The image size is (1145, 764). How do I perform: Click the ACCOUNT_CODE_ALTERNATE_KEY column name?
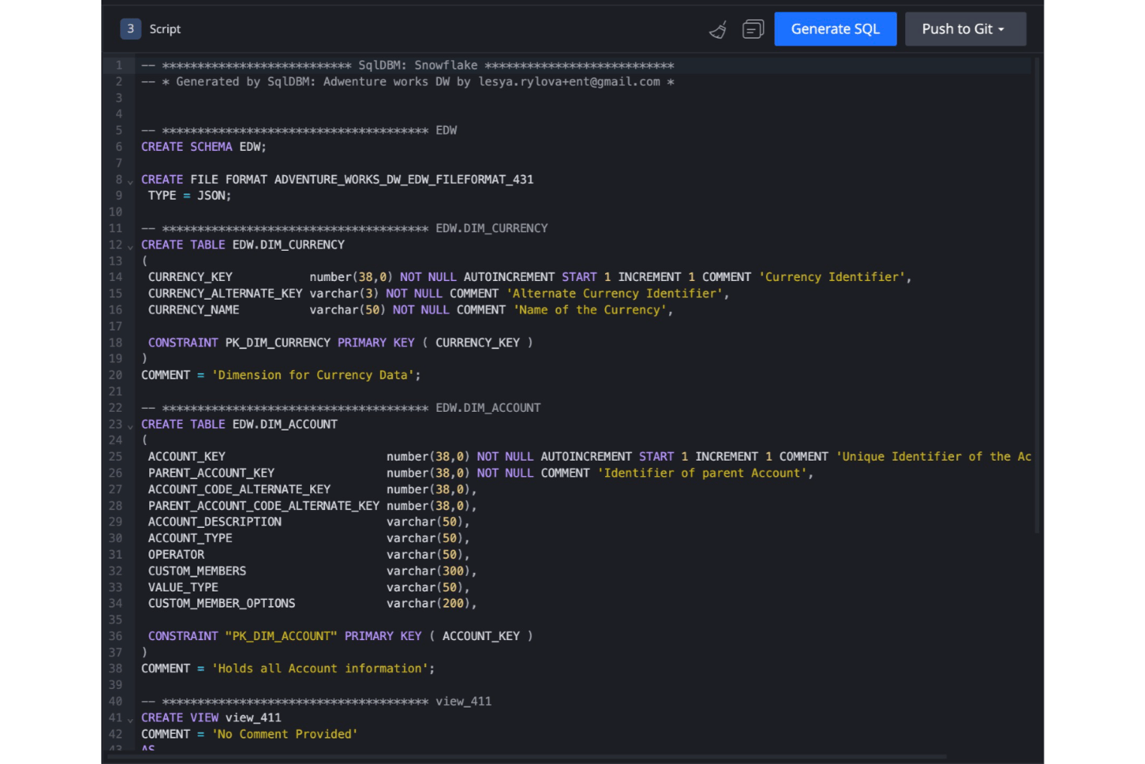click(239, 489)
